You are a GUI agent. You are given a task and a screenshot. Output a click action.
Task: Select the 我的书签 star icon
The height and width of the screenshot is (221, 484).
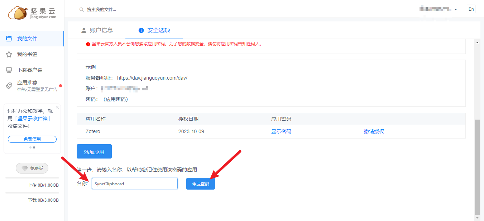coord(9,54)
